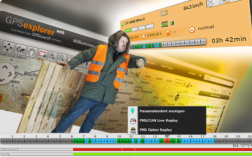Click the fuel pump icon
The image size is (252, 157).
point(169,33)
